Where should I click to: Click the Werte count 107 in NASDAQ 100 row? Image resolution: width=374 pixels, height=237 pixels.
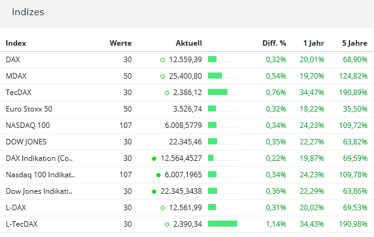pos(125,126)
